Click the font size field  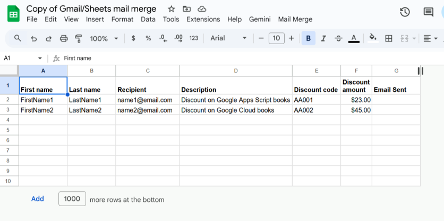[x=276, y=38]
